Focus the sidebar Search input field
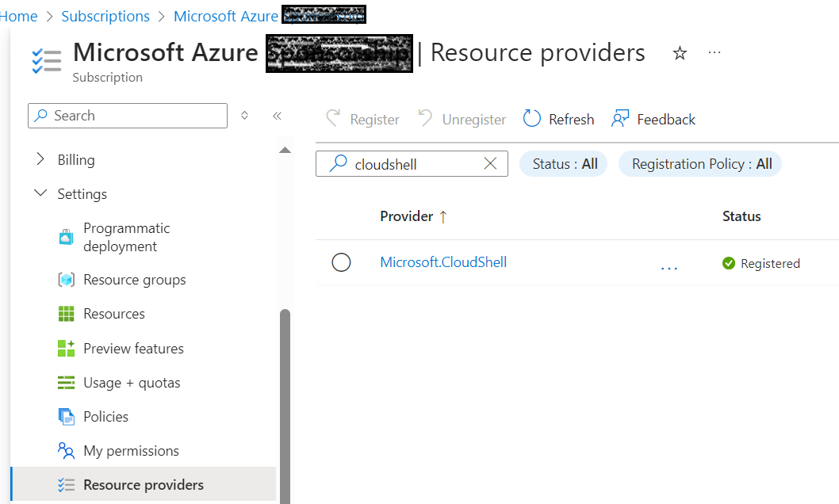 click(x=128, y=116)
